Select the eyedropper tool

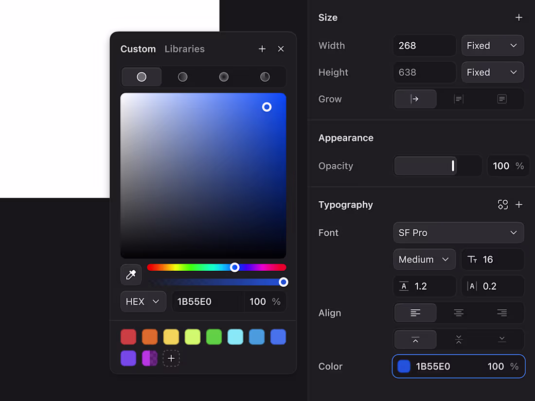click(x=130, y=275)
